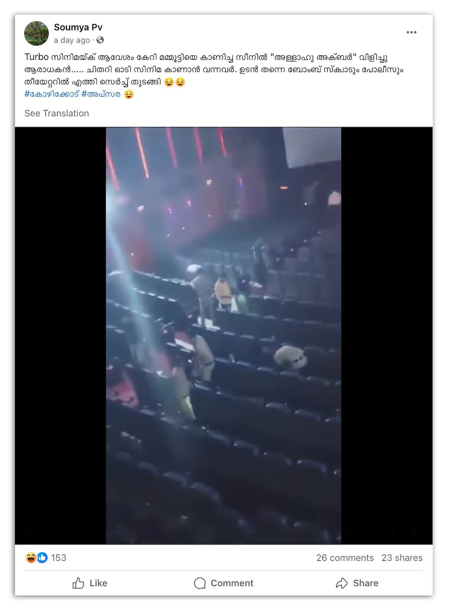450x612 pixels.
Task: Show the 153 reactions list
Action: pyautogui.click(x=59, y=558)
